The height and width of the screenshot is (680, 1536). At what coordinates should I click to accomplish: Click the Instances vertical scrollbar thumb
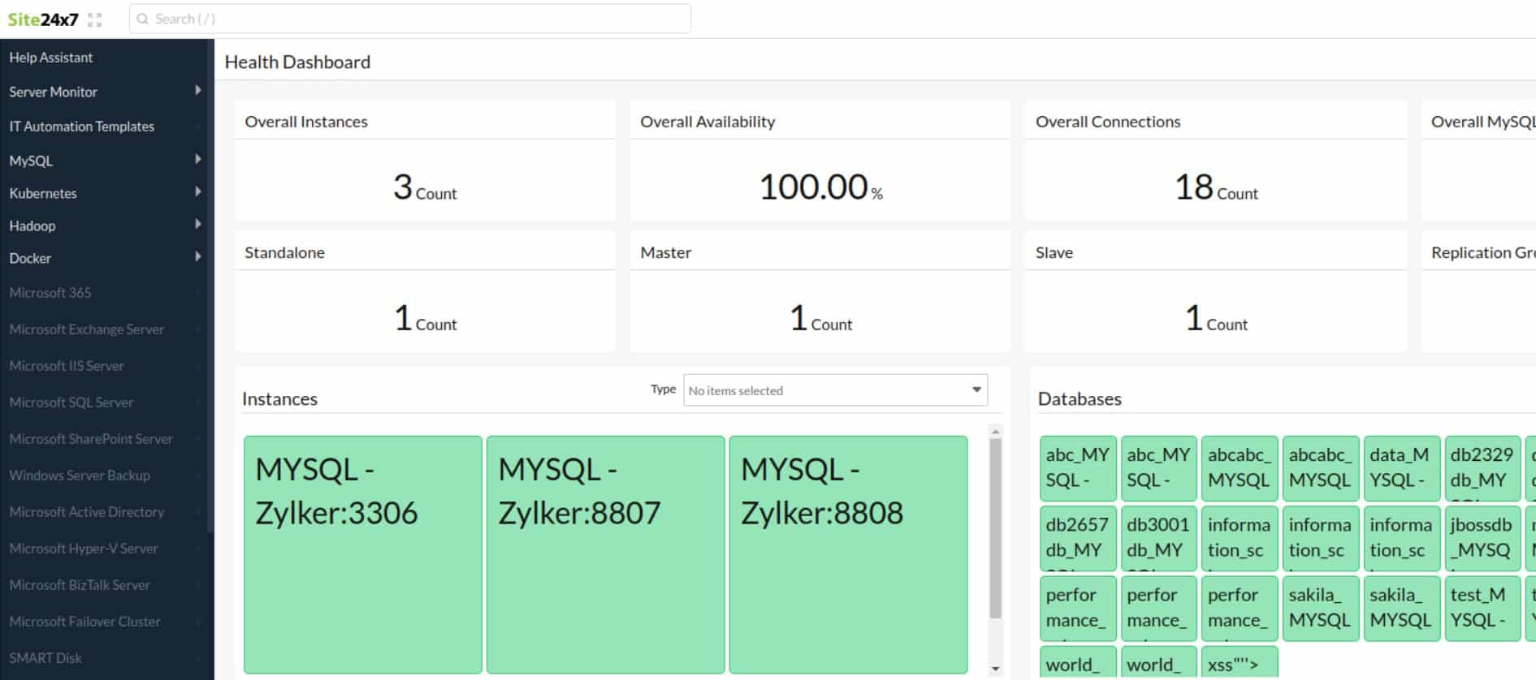tap(996, 529)
